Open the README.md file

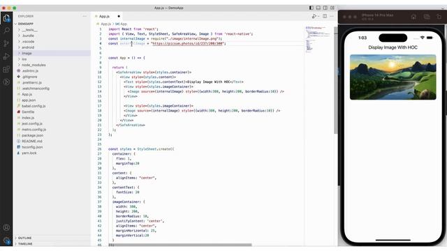click(32, 141)
